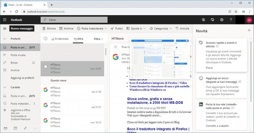Open the Posta indesiderata folder under Cartelle
The height and width of the screenshot is (133, 254).
point(20,104)
